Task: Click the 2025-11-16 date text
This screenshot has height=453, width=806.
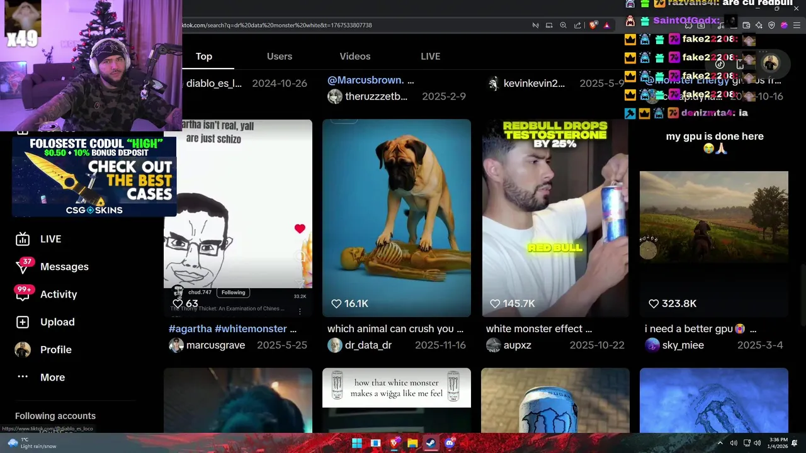Action: point(440,345)
